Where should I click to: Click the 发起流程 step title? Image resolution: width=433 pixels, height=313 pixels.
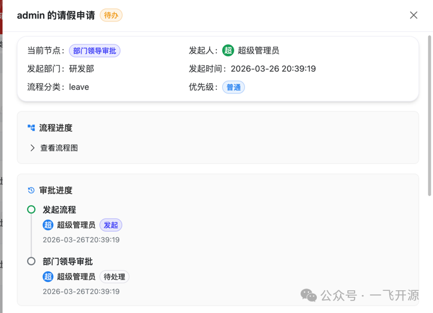click(x=59, y=210)
